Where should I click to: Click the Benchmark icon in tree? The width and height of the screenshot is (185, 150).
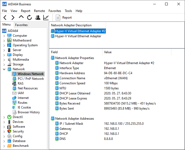pos(9,146)
